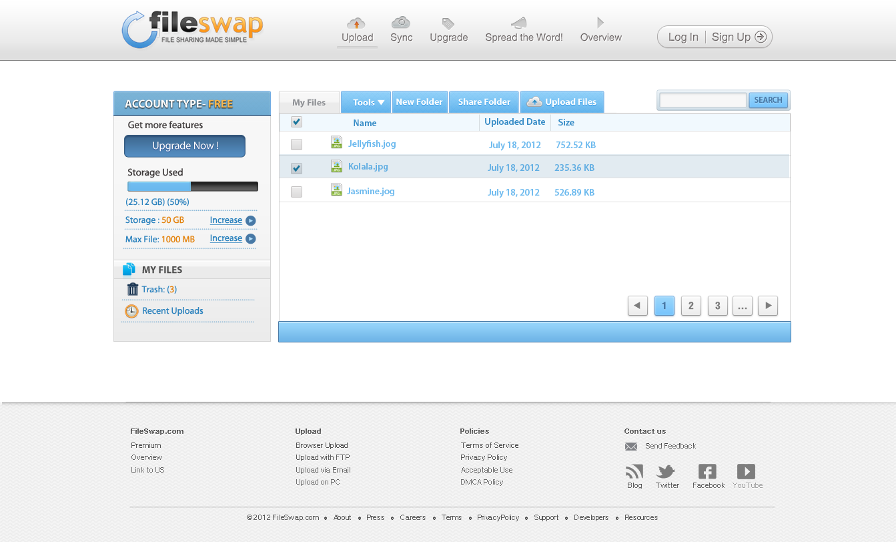Check the Jellyfish.jog file checkbox

tap(297, 144)
